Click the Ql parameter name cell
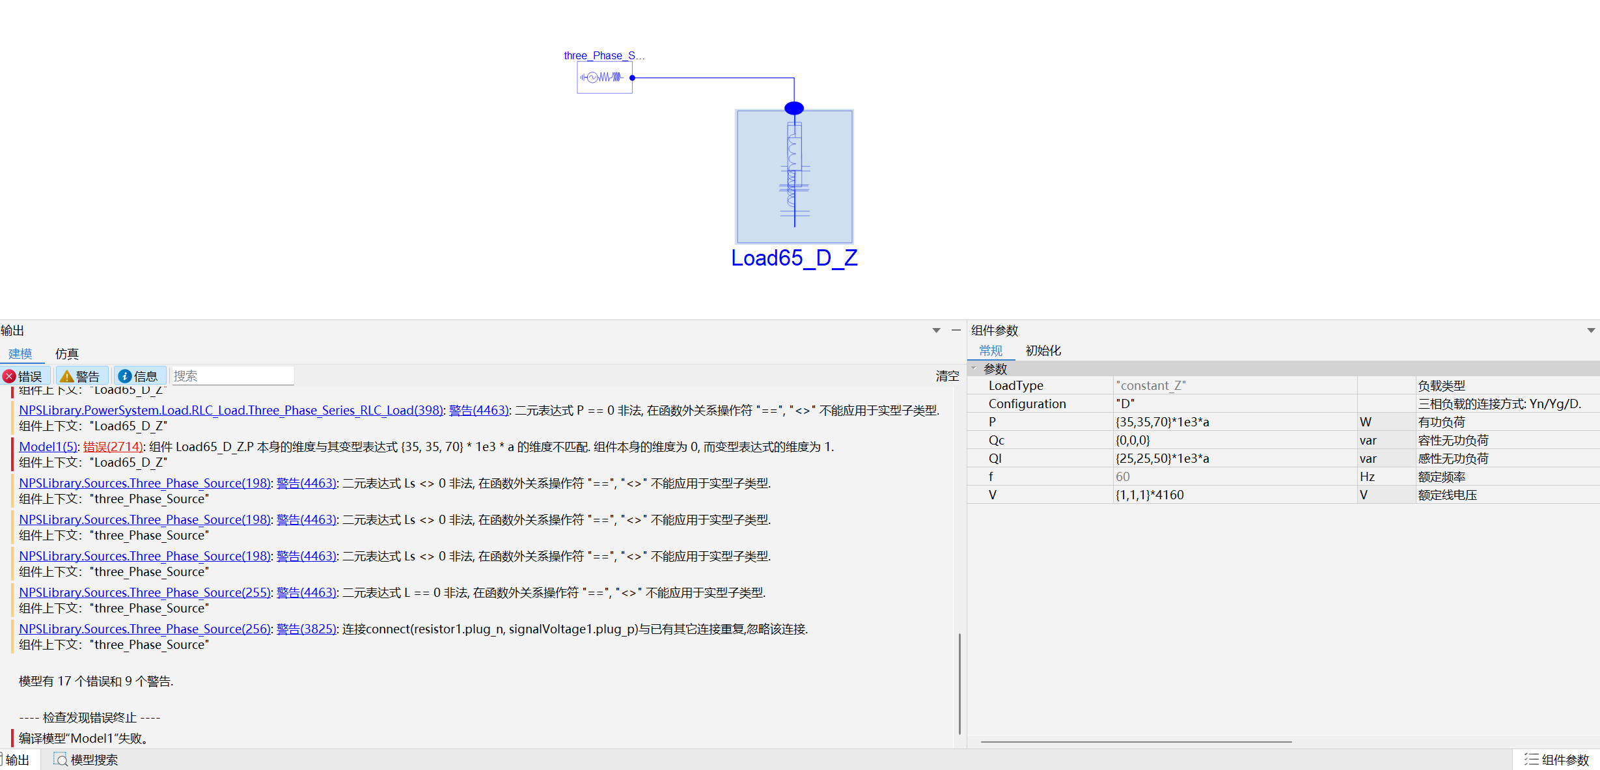The width and height of the screenshot is (1600, 770). point(1040,458)
